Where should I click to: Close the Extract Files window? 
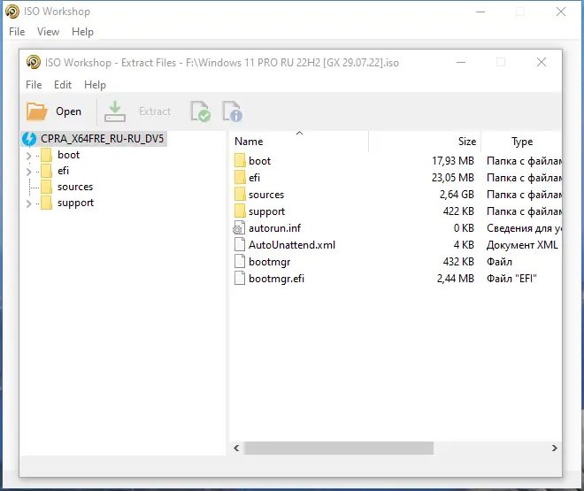click(x=542, y=62)
